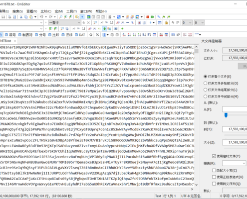Select 打开文件结尾部分(L) radio option

(221, 90)
